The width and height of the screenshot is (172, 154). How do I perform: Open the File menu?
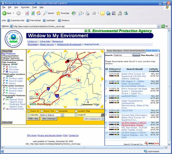(x=4, y=7)
